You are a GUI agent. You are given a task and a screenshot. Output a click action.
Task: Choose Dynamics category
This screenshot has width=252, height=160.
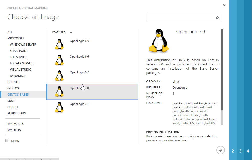(17, 76)
